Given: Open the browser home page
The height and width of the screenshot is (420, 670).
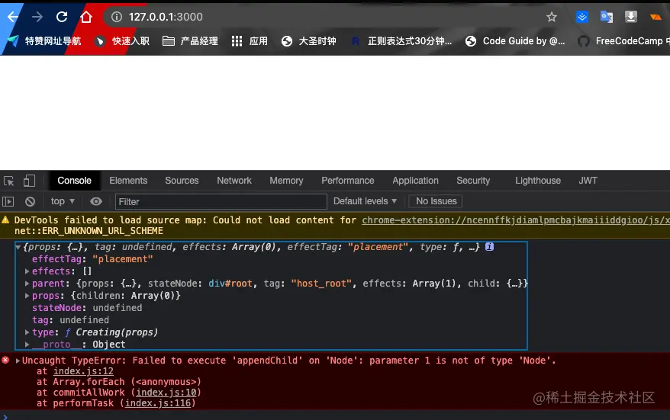Looking at the screenshot, I should tap(86, 17).
